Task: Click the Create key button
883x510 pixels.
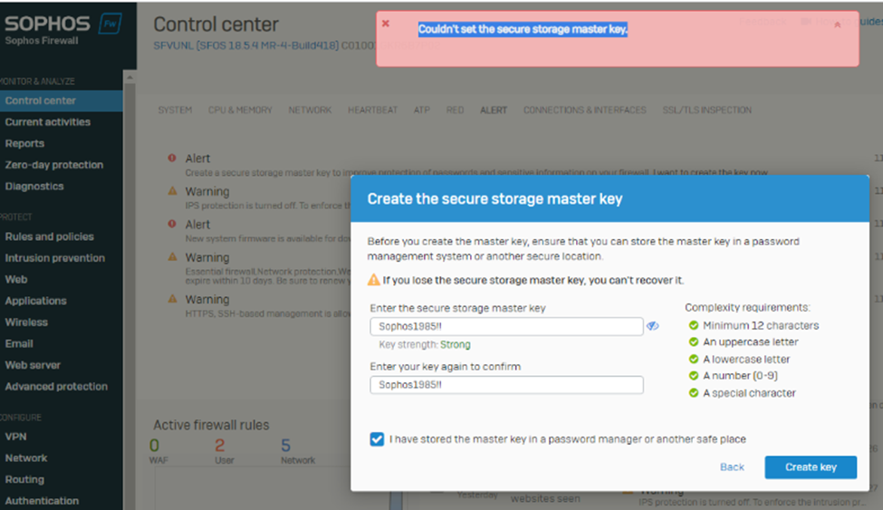Action: [x=811, y=467]
